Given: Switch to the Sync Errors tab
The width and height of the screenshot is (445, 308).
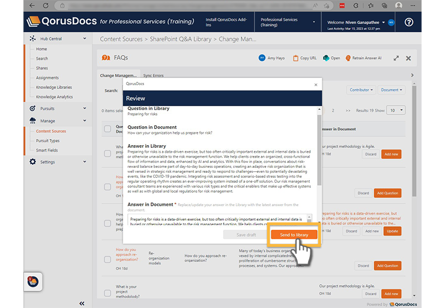Looking at the screenshot, I should (x=154, y=76).
